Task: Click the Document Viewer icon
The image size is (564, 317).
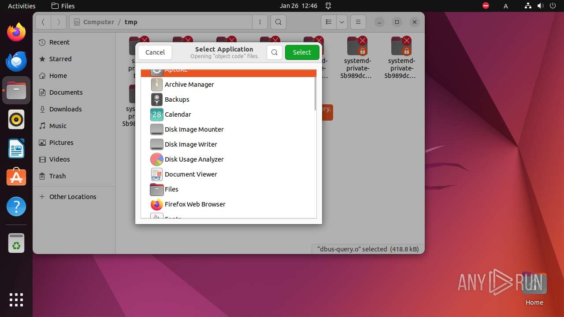Action: tap(156, 174)
